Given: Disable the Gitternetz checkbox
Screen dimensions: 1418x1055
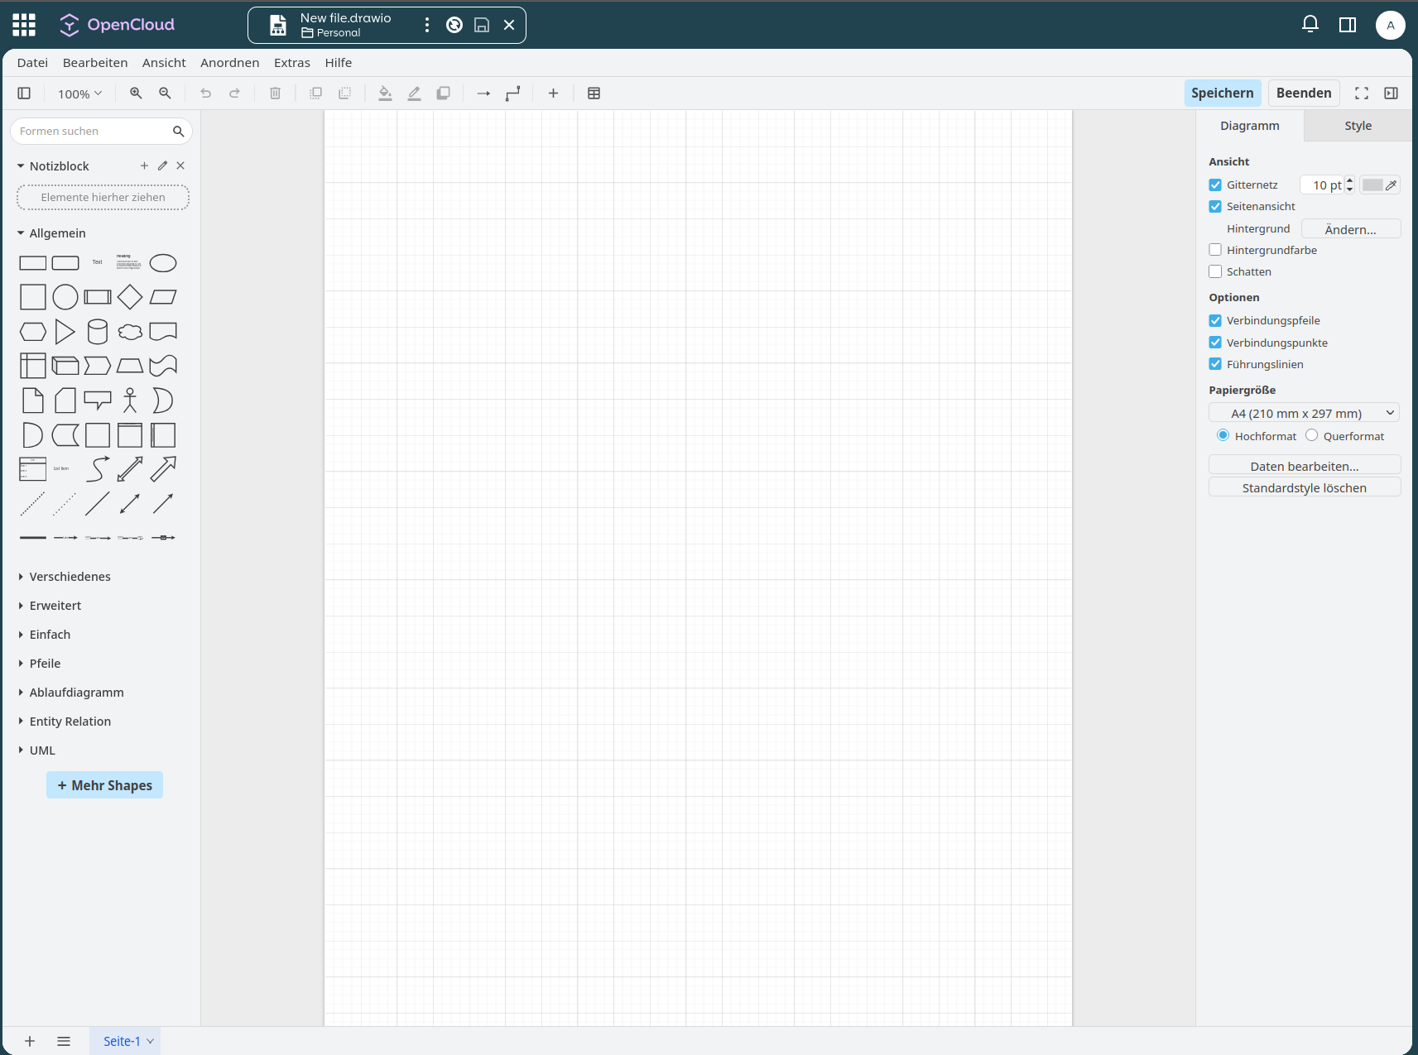Looking at the screenshot, I should point(1215,185).
